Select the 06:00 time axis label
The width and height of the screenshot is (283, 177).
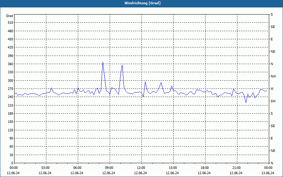click(77, 168)
